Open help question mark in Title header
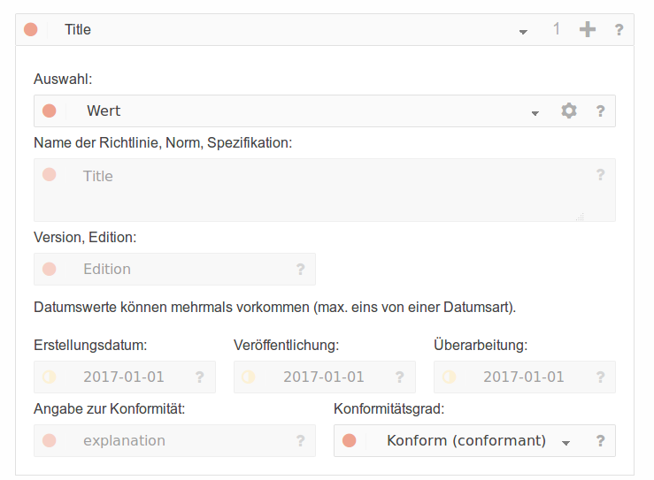The image size is (654, 480). click(x=619, y=29)
